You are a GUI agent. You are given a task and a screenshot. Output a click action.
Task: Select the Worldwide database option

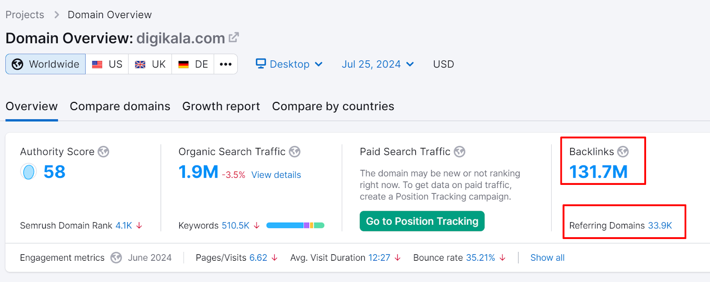click(45, 64)
